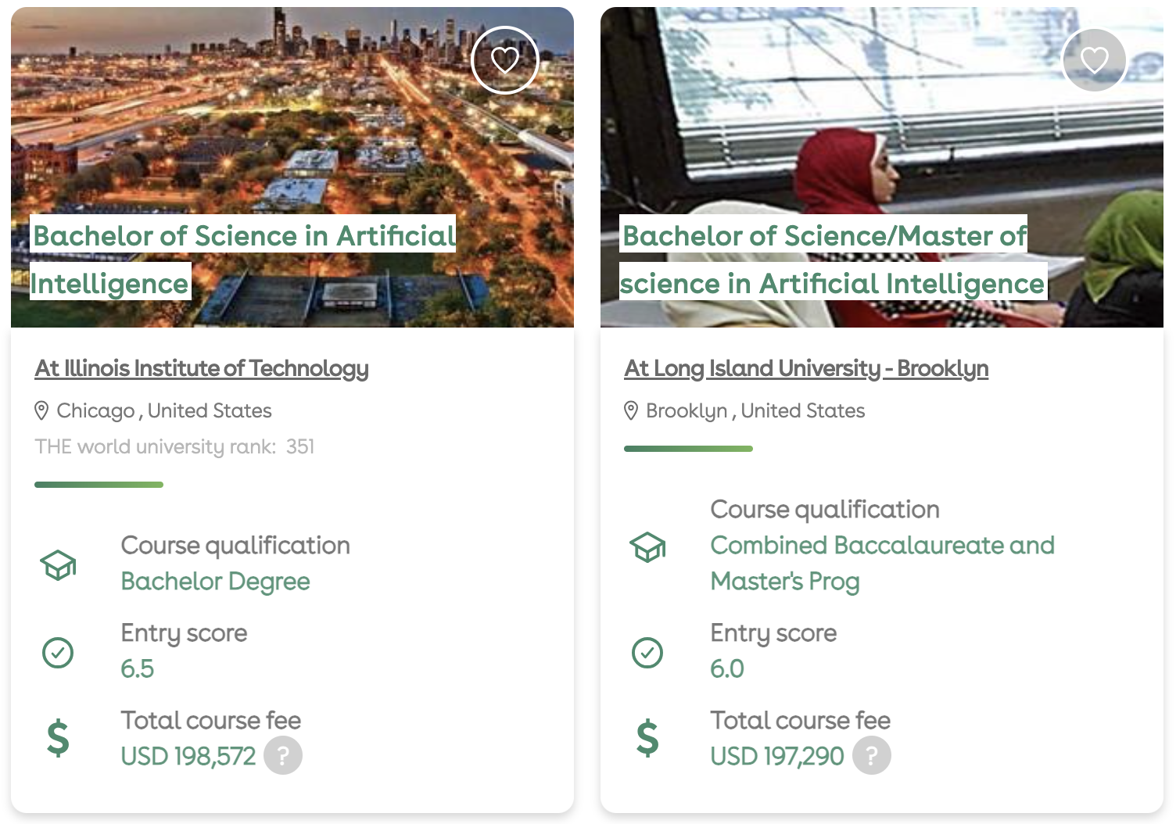Click help icon beside USD 197,290
1176x824 pixels.
[872, 755]
